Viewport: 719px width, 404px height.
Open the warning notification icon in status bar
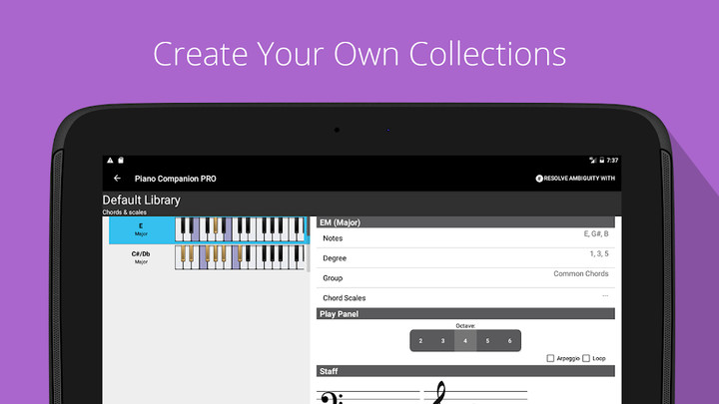(x=111, y=160)
